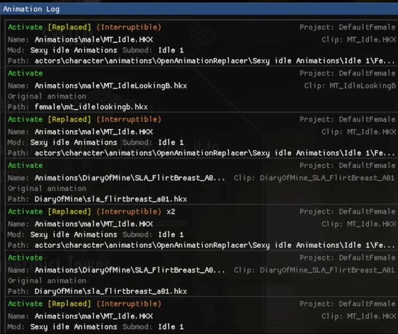Click the x2 repeat counter
This screenshot has width=398, height=334.
[171, 212]
